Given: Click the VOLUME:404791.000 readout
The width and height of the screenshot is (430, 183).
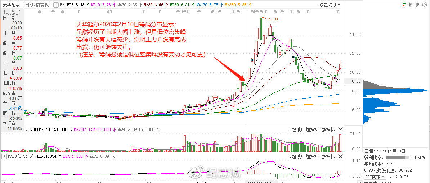Looking at the screenshot, I should 49,129.
